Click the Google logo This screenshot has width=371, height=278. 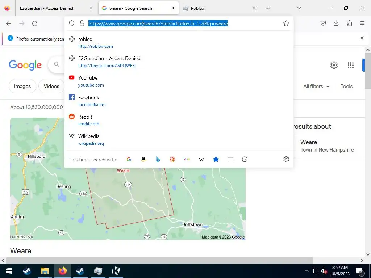coord(25,65)
